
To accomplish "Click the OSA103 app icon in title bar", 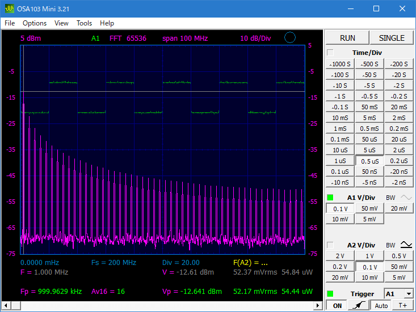I will pos(9,8).
